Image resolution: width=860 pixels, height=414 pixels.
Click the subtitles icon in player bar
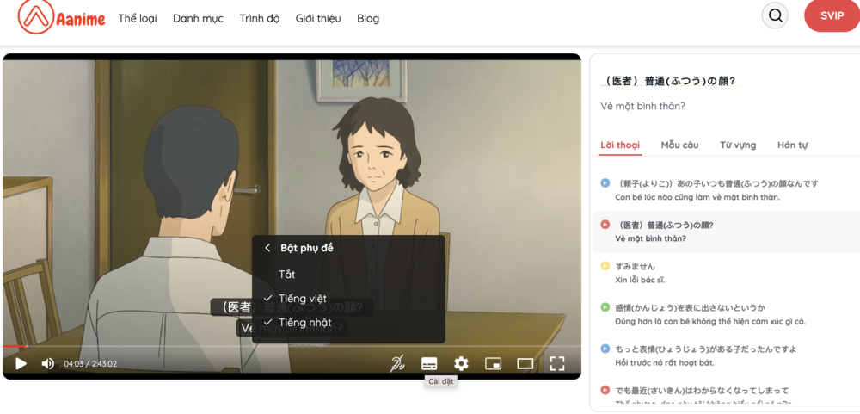click(x=429, y=363)
